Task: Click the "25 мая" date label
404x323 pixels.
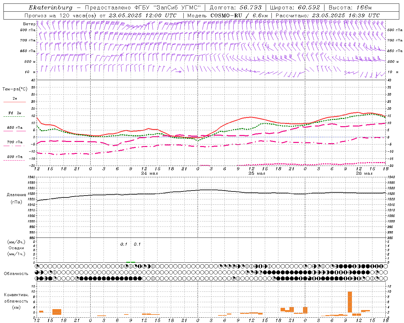Action: pos(257,173)
